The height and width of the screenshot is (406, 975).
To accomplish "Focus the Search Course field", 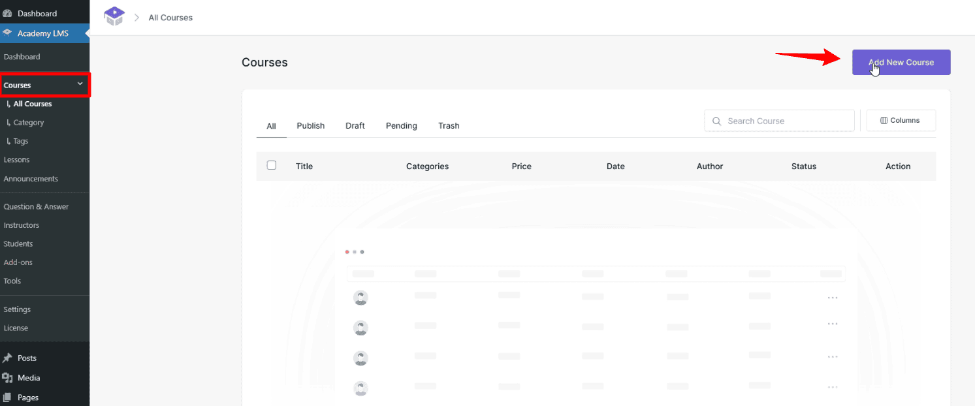I will [x=779, y=121].
